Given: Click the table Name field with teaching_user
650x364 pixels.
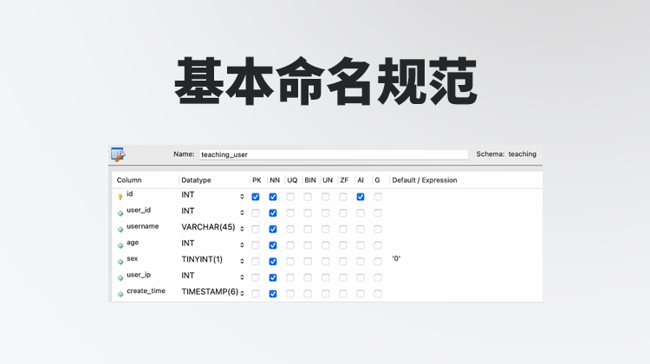Looking at the screenshot, I should pyautogui.click(x=334, y=154).
